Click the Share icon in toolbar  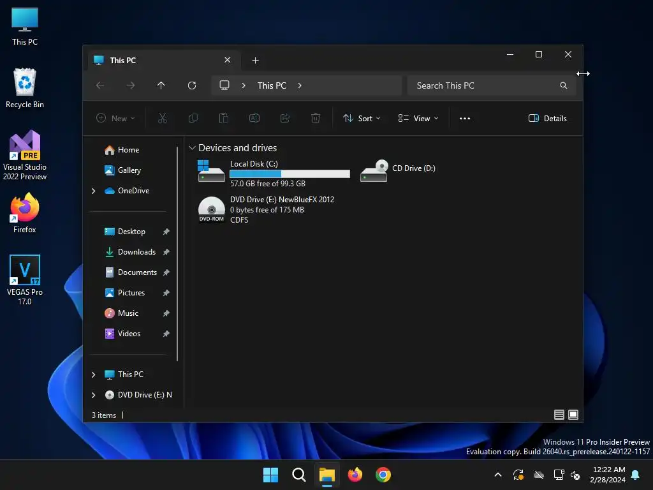[285, 118]
